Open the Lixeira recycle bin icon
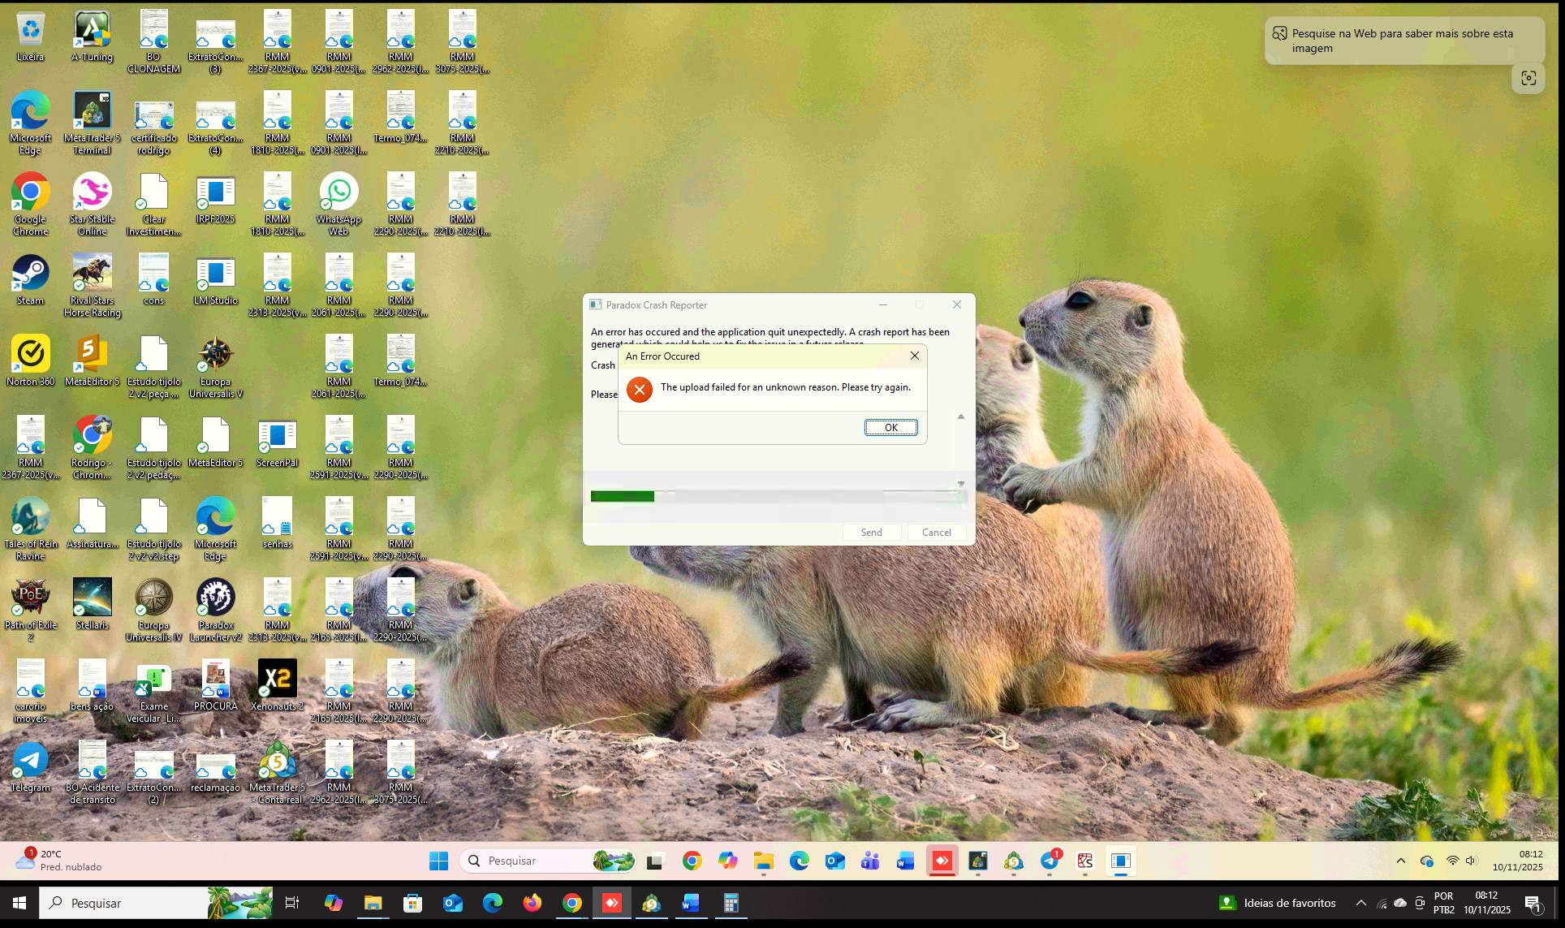 click(30, 37)
